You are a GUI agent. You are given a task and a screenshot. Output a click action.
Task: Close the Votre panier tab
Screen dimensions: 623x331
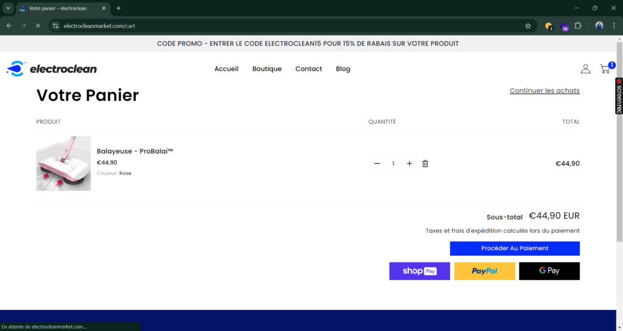(x=103, y=9)
